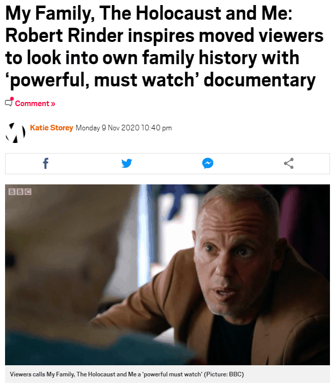Open the generic share options icon

pos(289,163)
